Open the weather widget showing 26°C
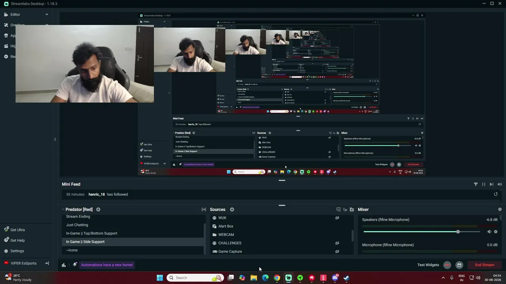Viewport: 506px width, 284px height. click(18, 278)
